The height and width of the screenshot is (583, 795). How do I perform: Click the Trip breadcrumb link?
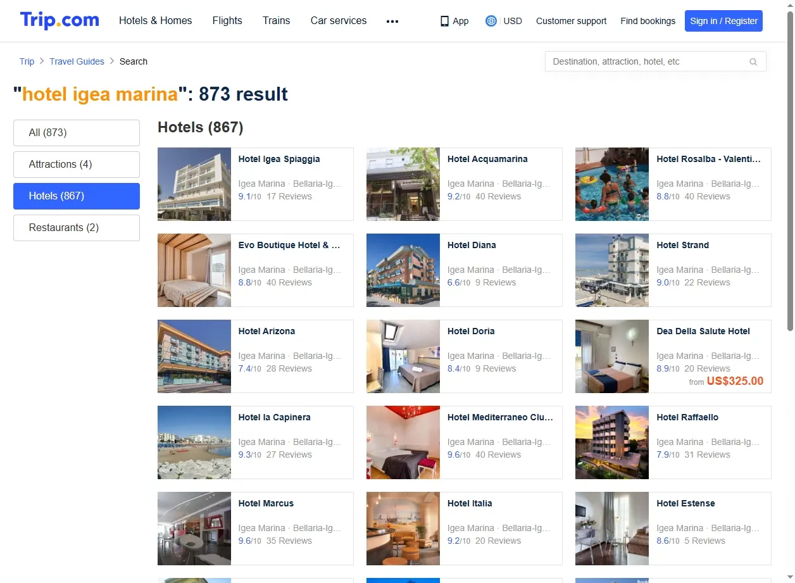pos(27,61)
